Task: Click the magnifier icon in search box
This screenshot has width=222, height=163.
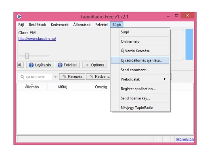Action: click(22, 77)
